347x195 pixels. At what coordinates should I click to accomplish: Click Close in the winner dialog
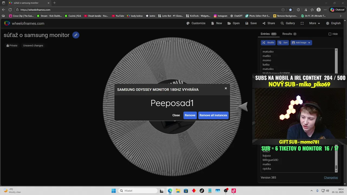[176, 115]
